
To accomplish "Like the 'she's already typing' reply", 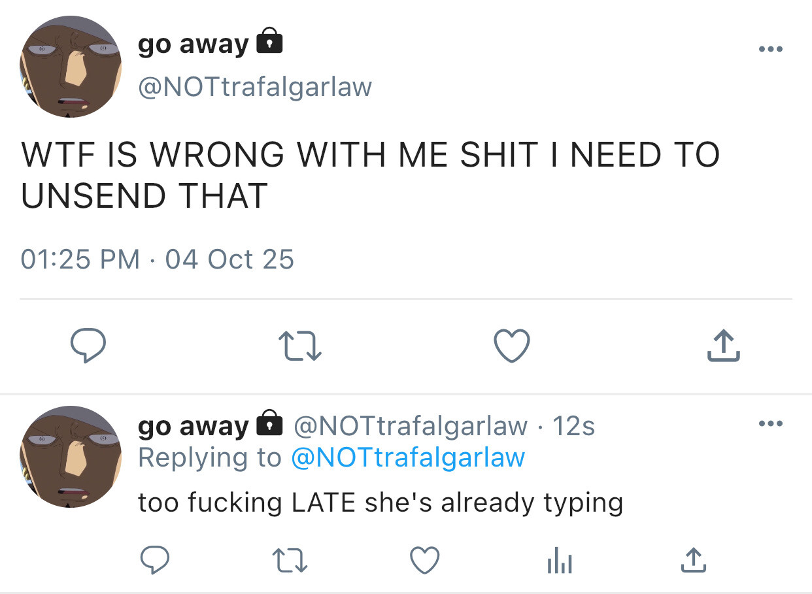I will [x=424, y=560].
